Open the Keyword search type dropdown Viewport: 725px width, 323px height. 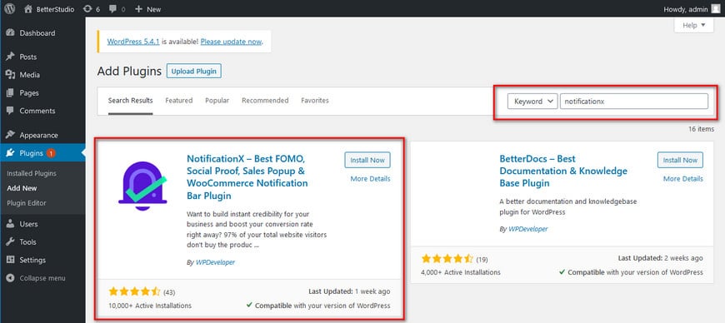[x=532, y=102]
